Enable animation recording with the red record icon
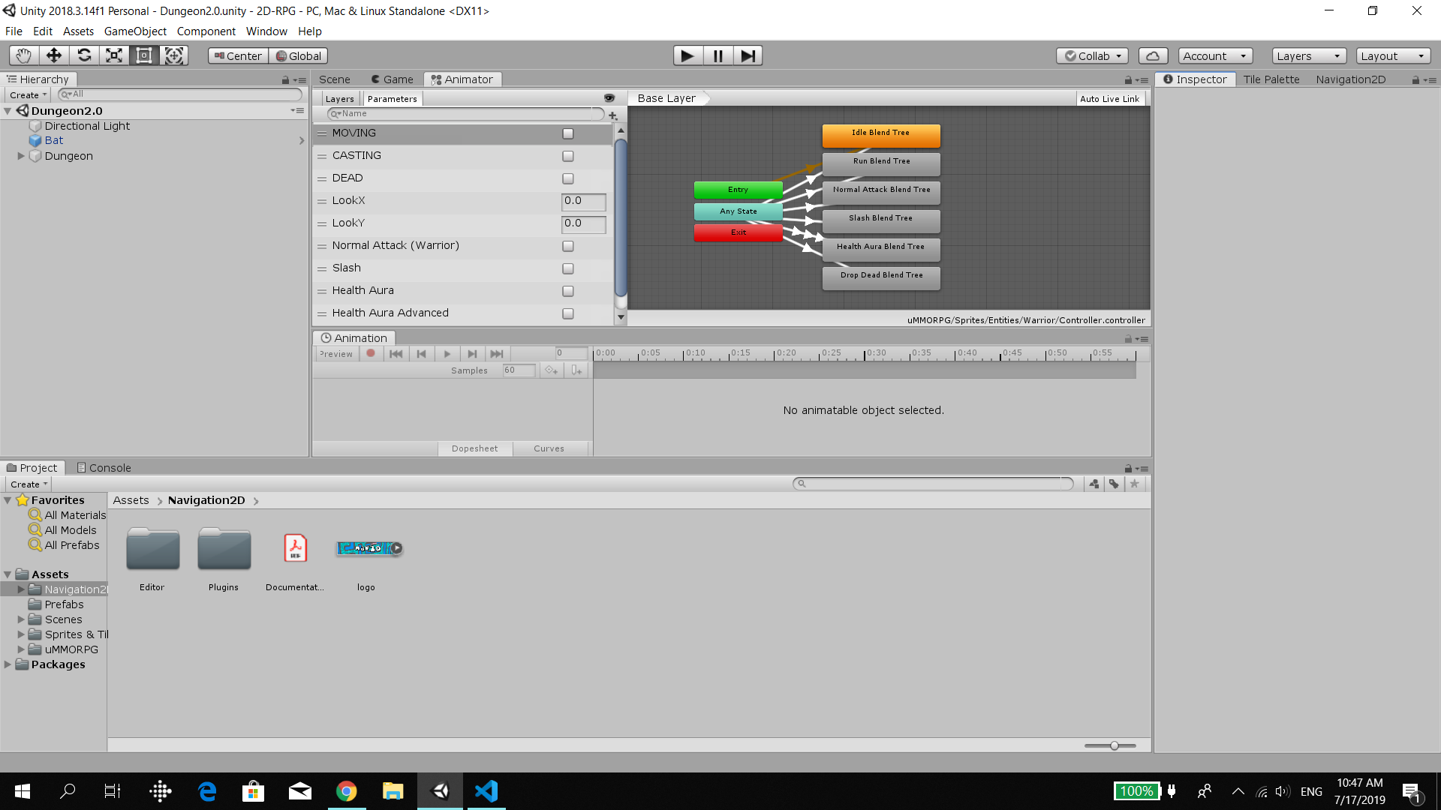Viewport: 1441px width, 810px height. pyautogui.click(x=371, y=353)
